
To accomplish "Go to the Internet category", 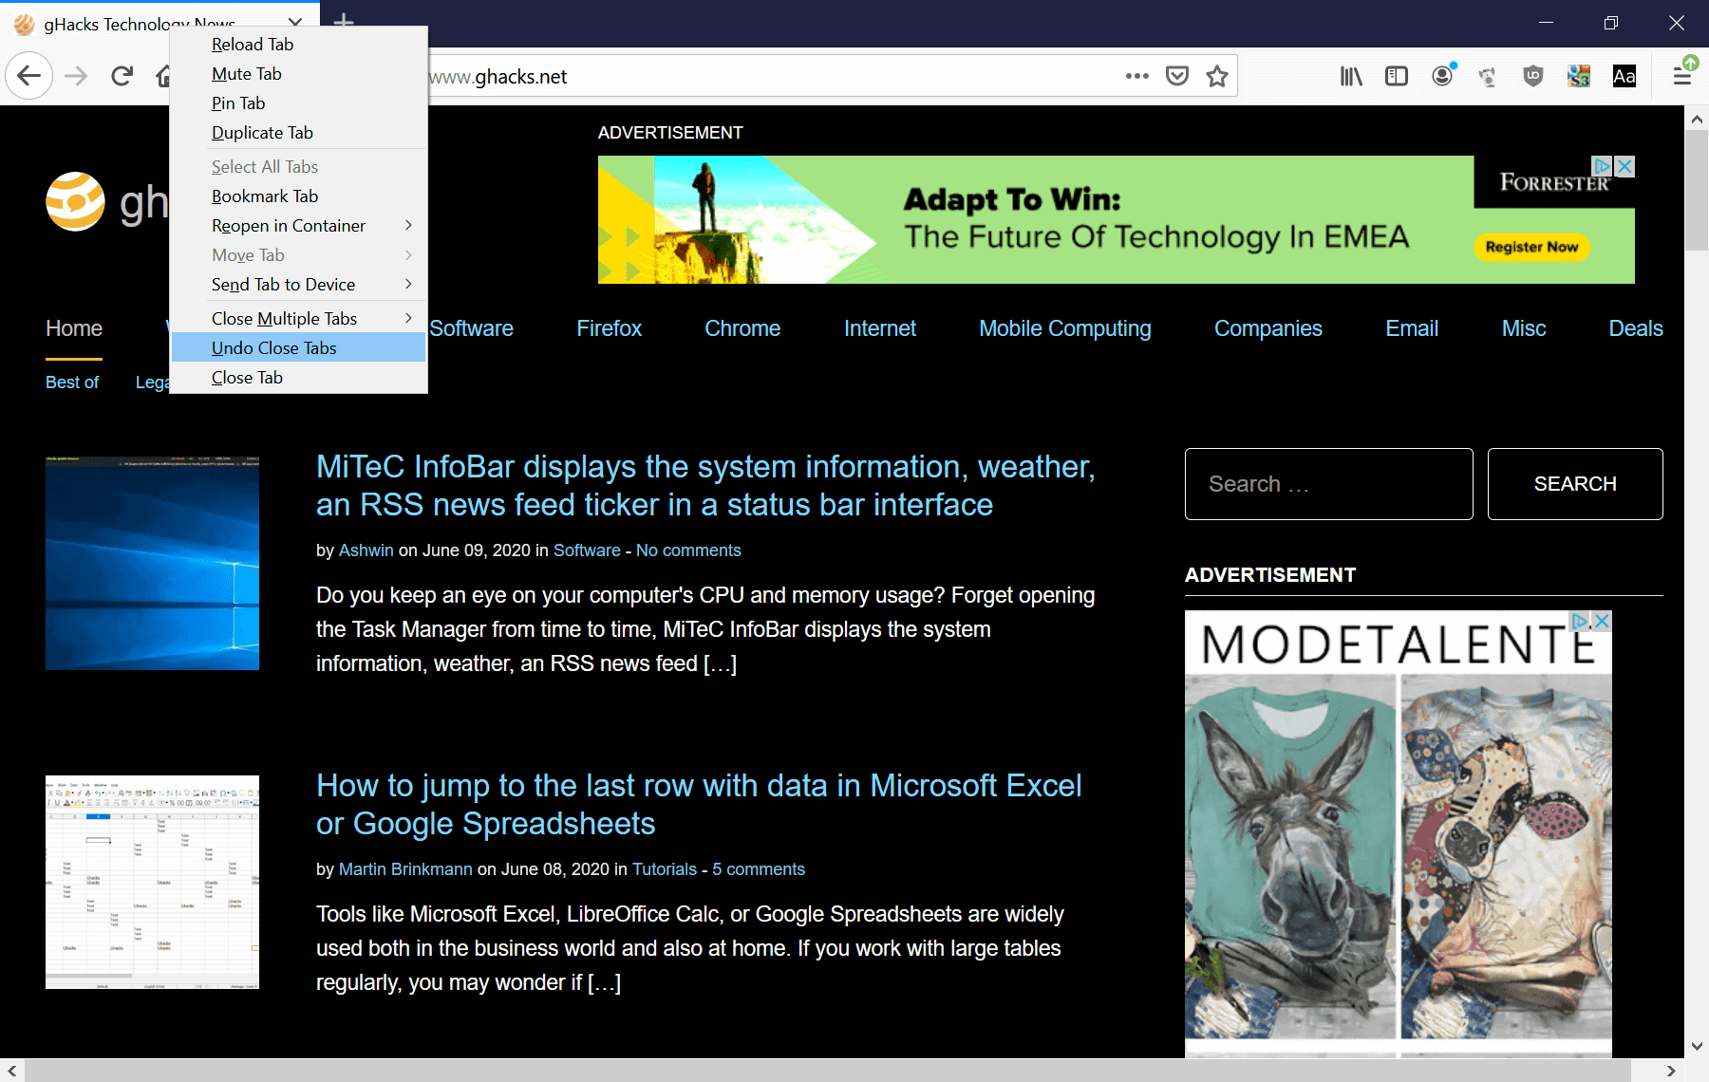I will [x=880, y=328].
